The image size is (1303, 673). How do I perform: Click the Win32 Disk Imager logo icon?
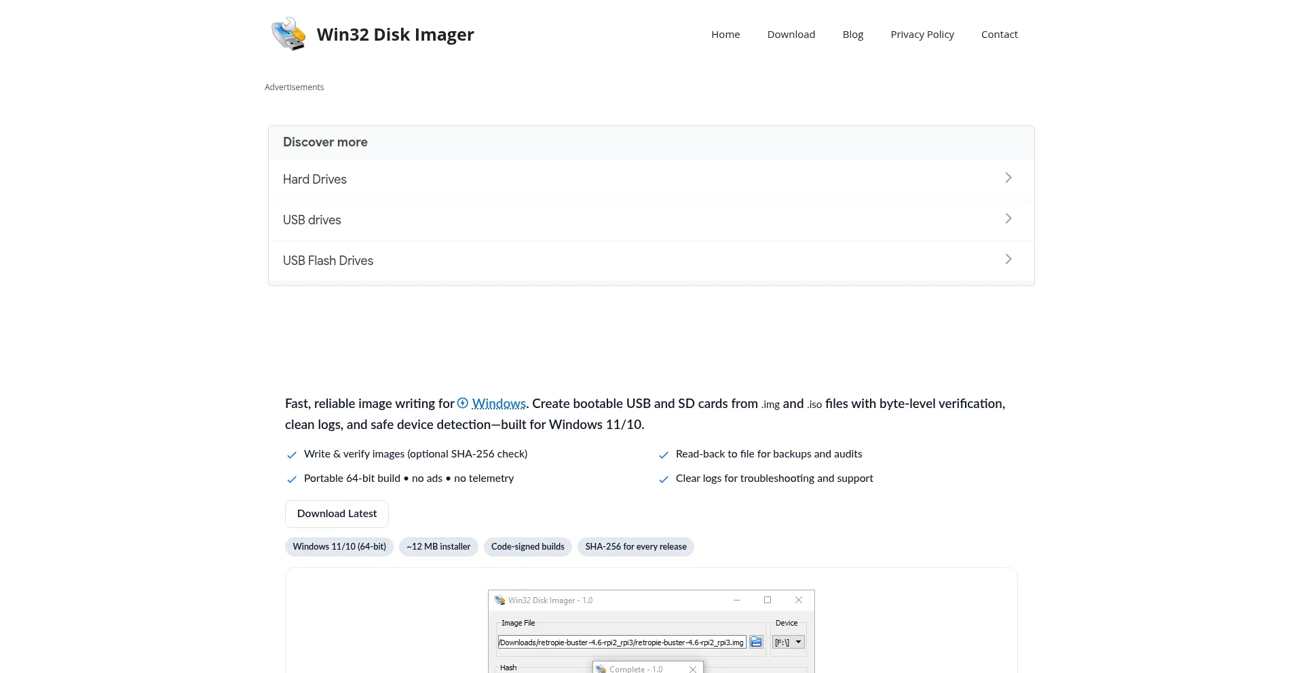tap(288, 34)
